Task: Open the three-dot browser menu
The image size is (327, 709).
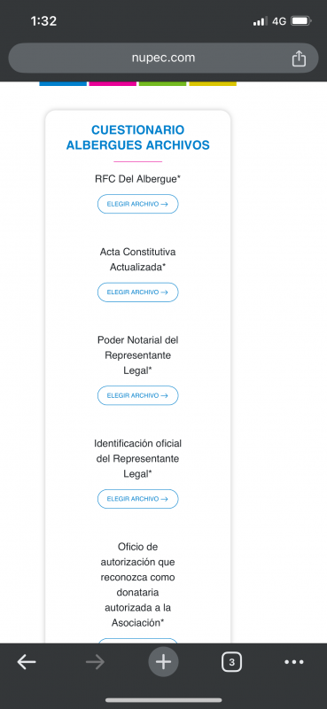Action: pos(294,662)
